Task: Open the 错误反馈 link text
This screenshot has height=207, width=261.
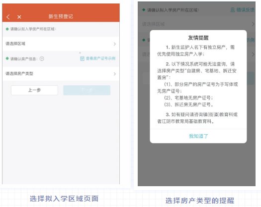Action: pos(245,10)
